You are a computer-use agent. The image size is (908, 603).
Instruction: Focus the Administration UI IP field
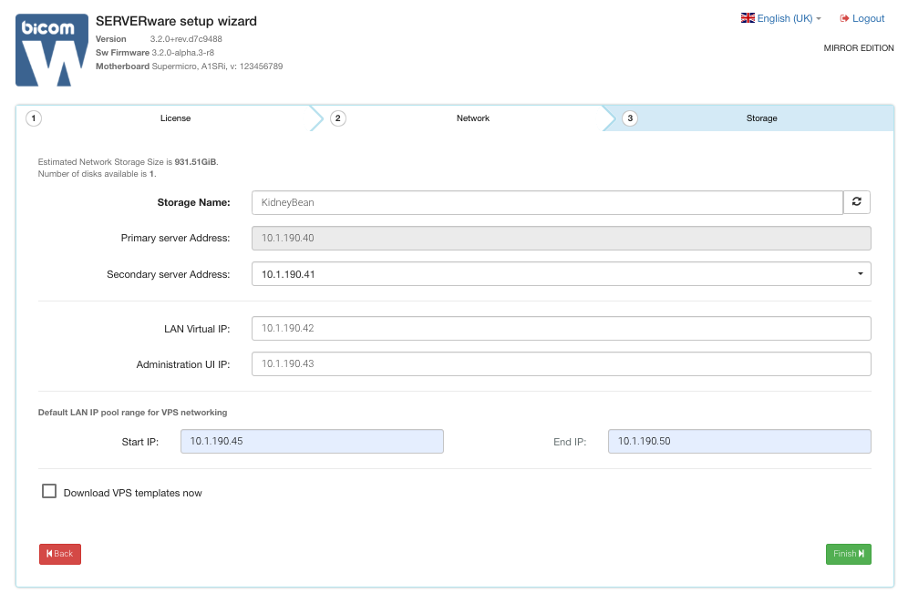click(562, 363)
